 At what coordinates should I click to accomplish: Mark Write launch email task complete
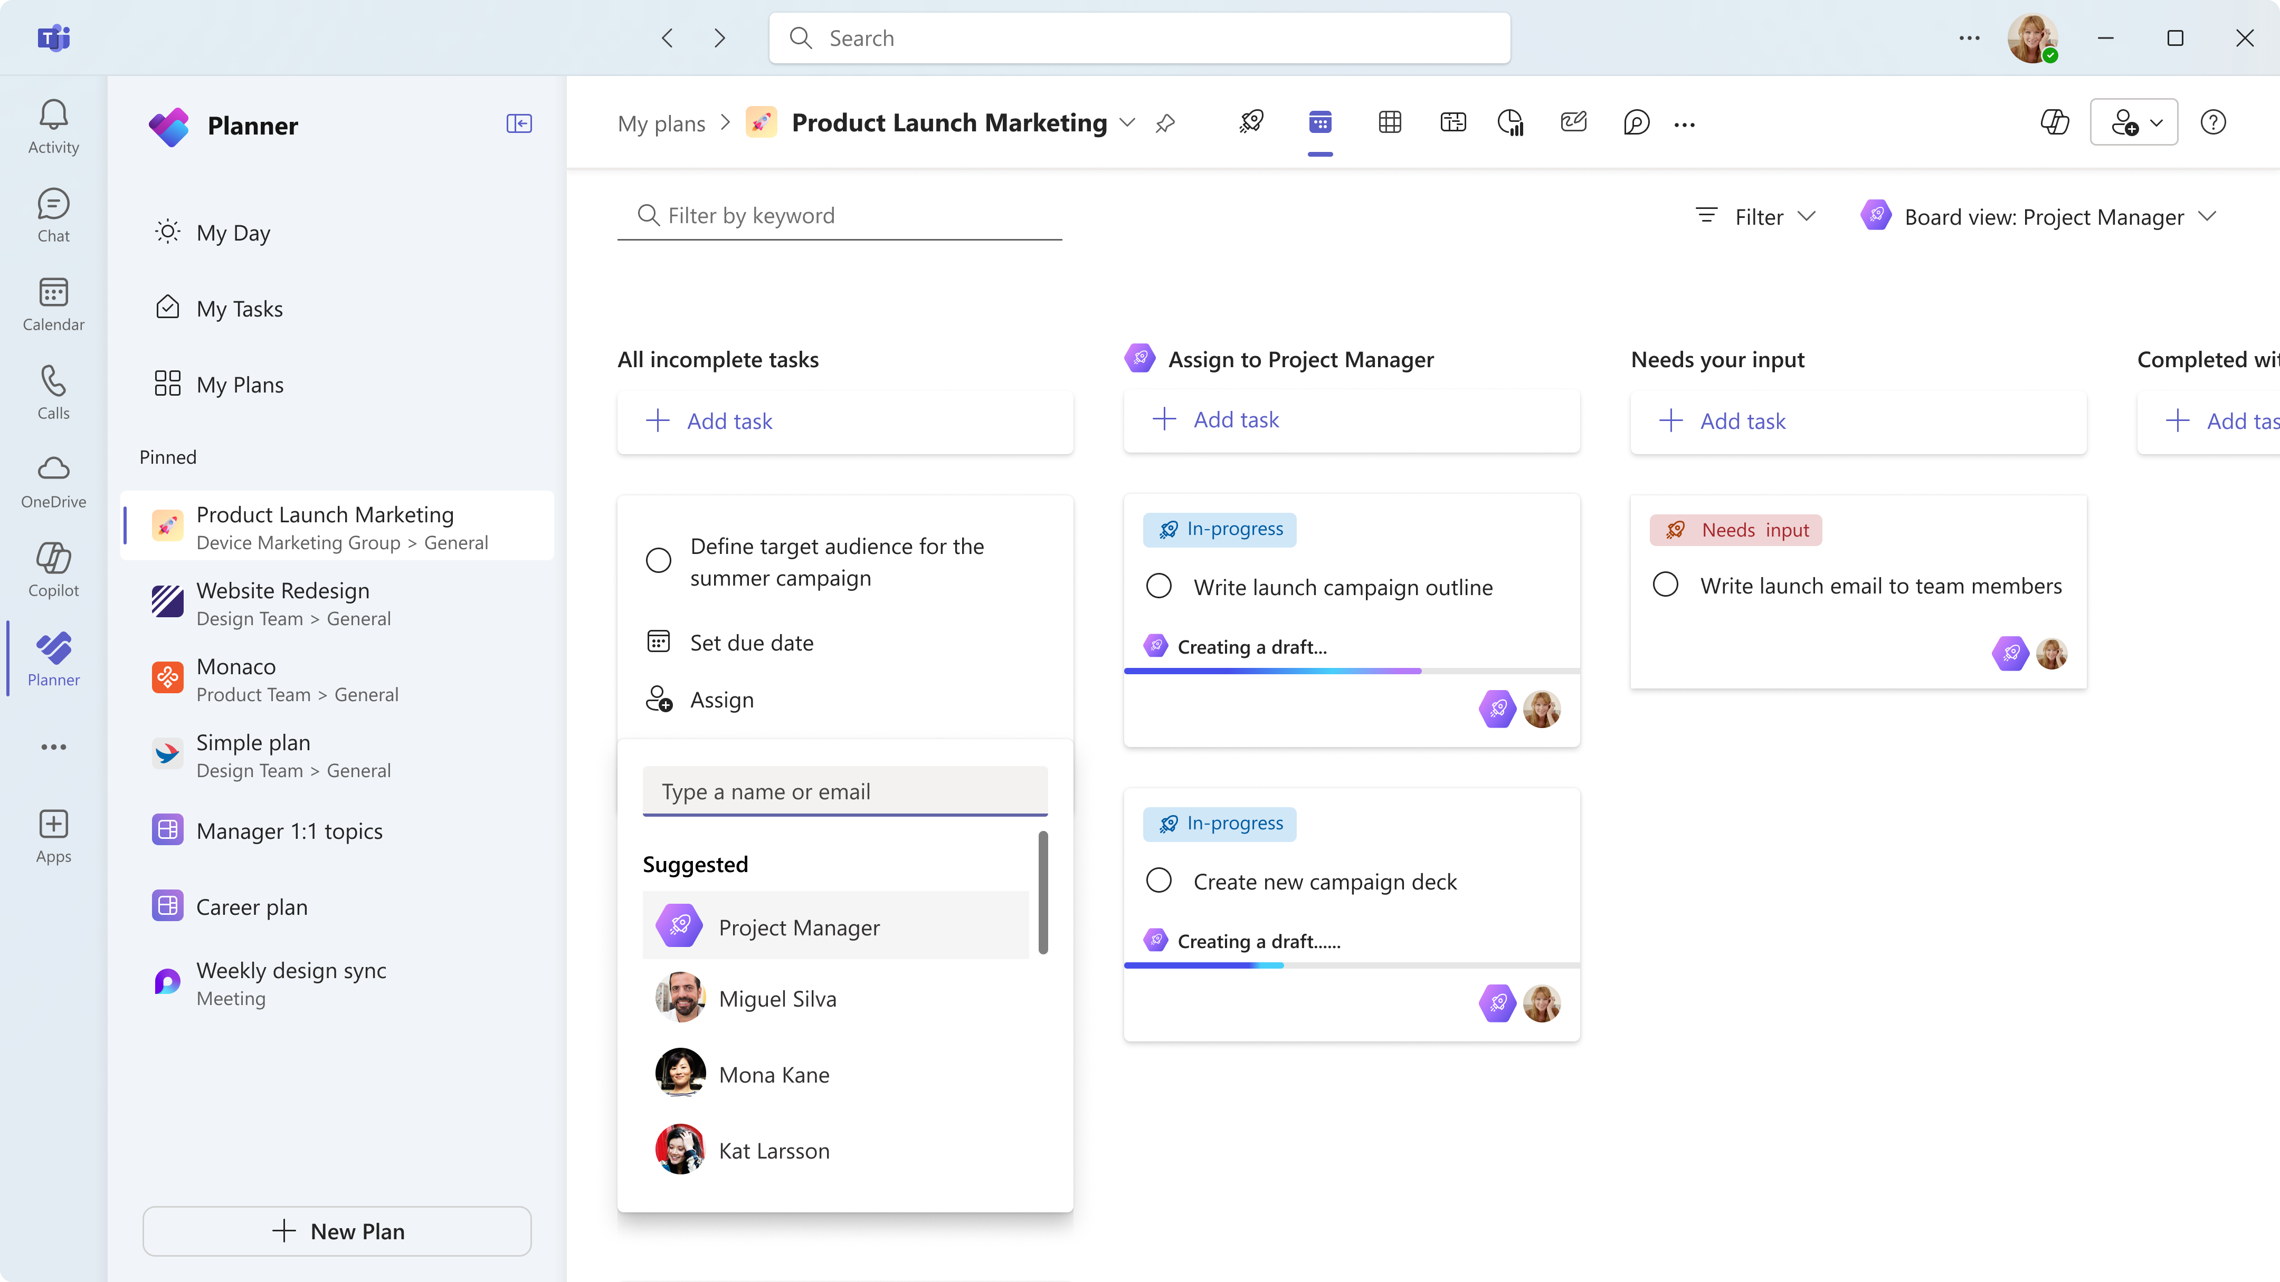pyautogui.click(x=1665, y=585)
